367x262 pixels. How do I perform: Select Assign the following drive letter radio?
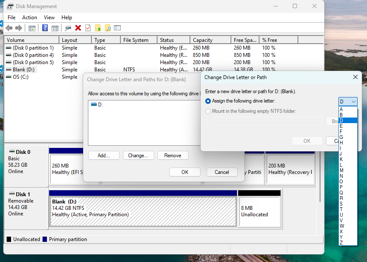click(x=208, y=101)
